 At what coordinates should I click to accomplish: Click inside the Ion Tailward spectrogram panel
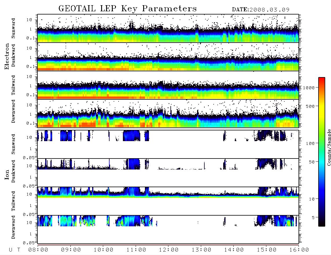tap(168, 201)
